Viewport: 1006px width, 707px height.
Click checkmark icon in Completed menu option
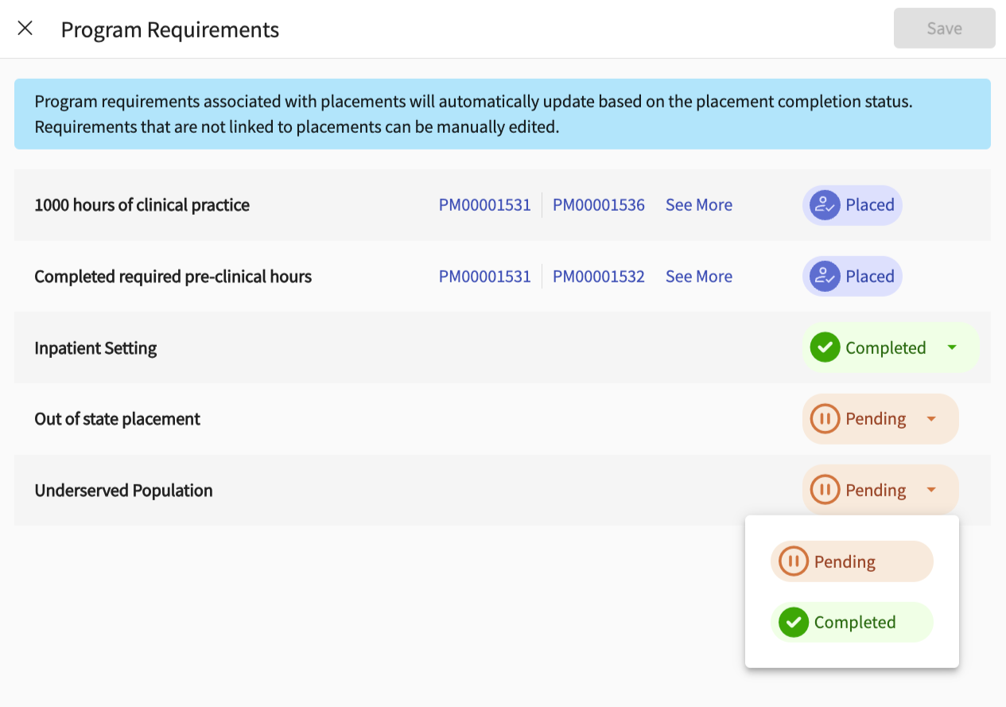(793, 623)
